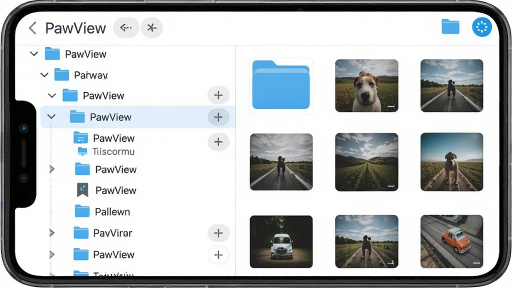Screen dimensions: 512x288
Task: Select the highlighted PawView row label
Action: 110,117
